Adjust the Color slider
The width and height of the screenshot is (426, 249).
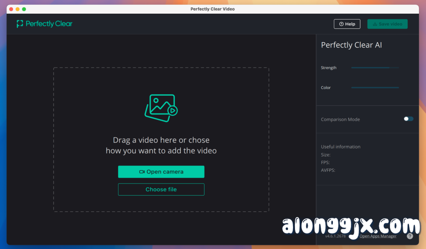(x=375, y=87)
